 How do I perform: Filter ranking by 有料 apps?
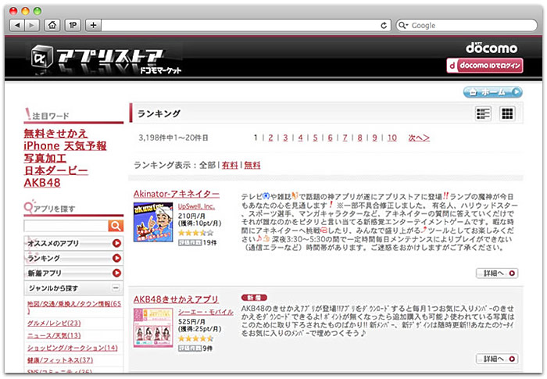point(230,166)
